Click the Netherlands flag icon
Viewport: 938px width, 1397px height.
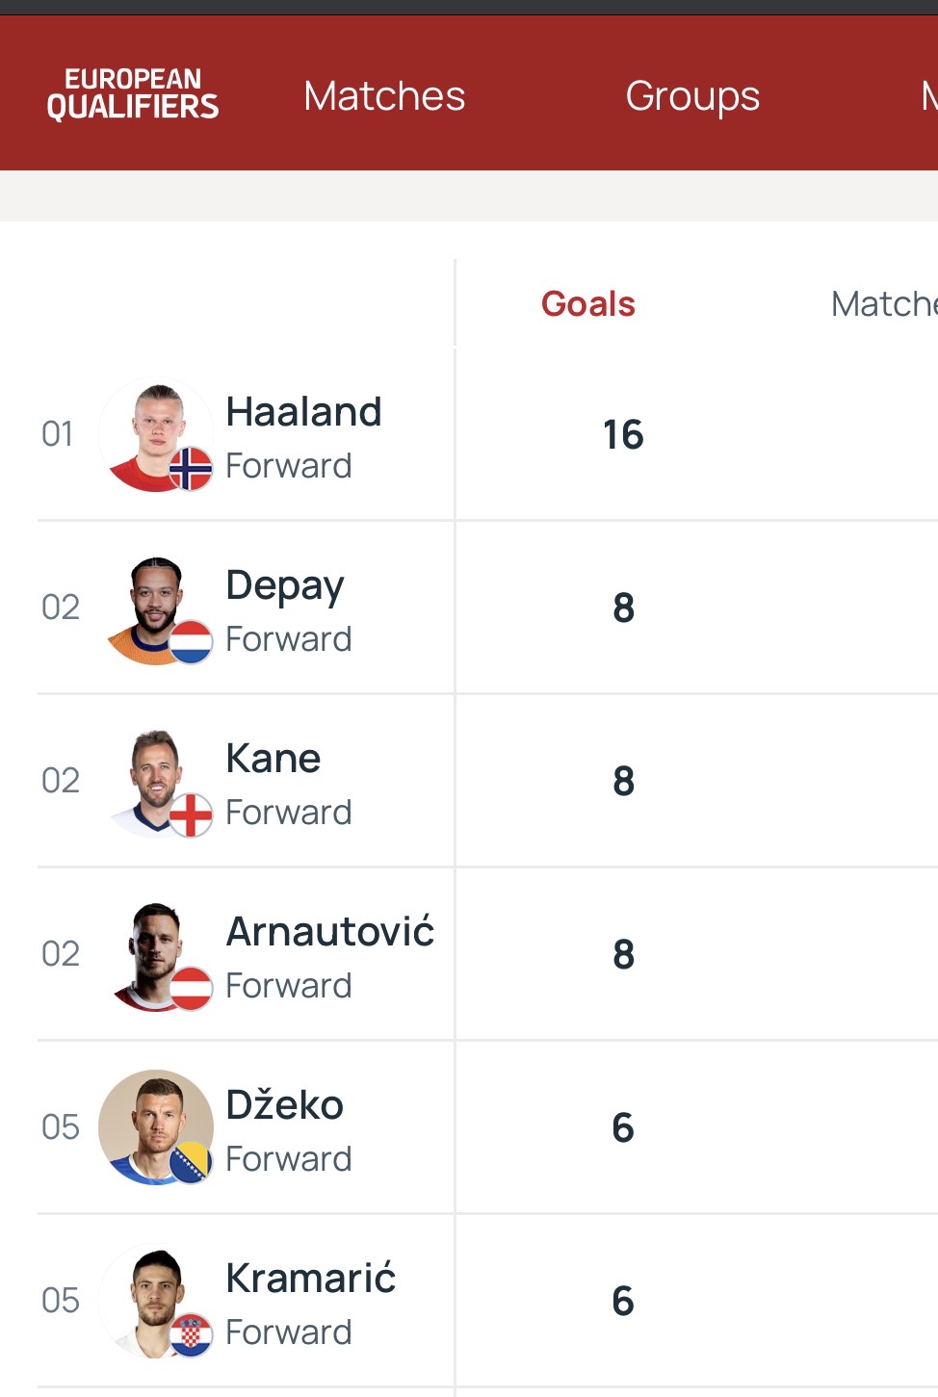click(191, 642)
